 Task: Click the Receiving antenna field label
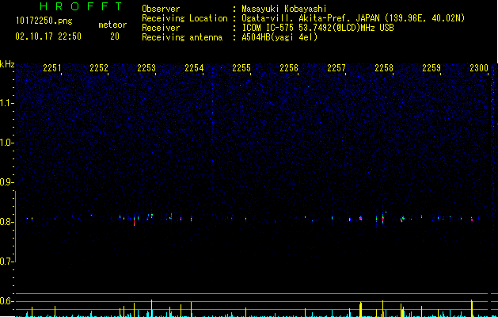pos(182,37)
